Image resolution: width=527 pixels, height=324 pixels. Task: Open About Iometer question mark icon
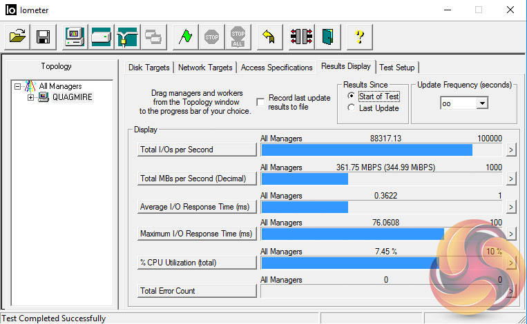tap(359, 37)
